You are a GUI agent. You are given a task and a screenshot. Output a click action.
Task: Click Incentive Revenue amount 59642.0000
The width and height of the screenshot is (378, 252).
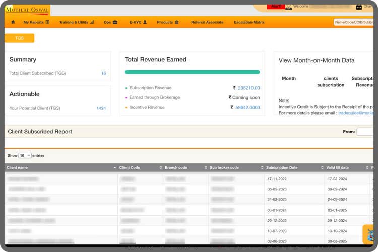tap(247, 107)
